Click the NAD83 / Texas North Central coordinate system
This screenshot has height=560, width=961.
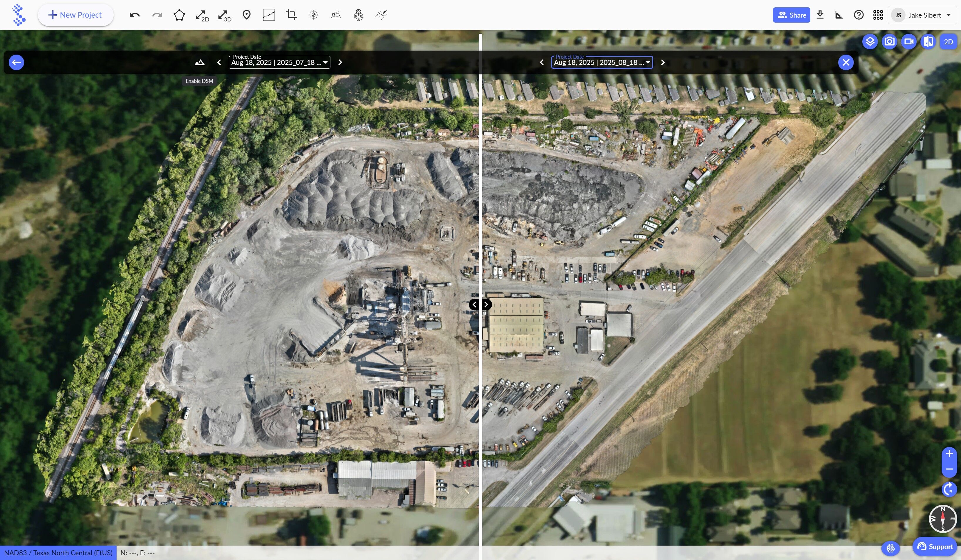58,553
